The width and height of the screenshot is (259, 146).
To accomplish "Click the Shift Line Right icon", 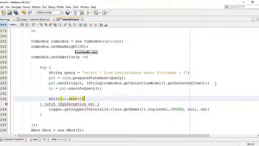I will click(85, 25).
